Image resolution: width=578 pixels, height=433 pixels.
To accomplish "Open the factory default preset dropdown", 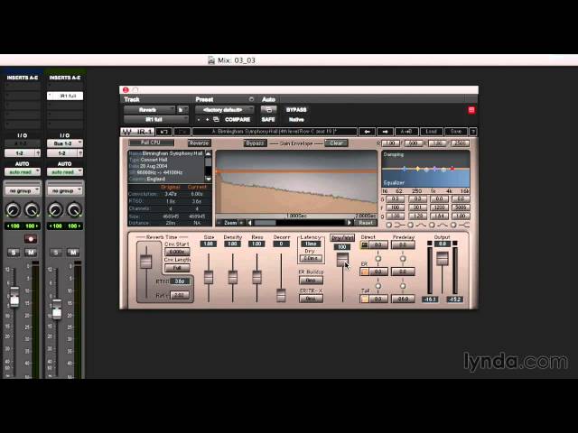I will click(225, 110).
